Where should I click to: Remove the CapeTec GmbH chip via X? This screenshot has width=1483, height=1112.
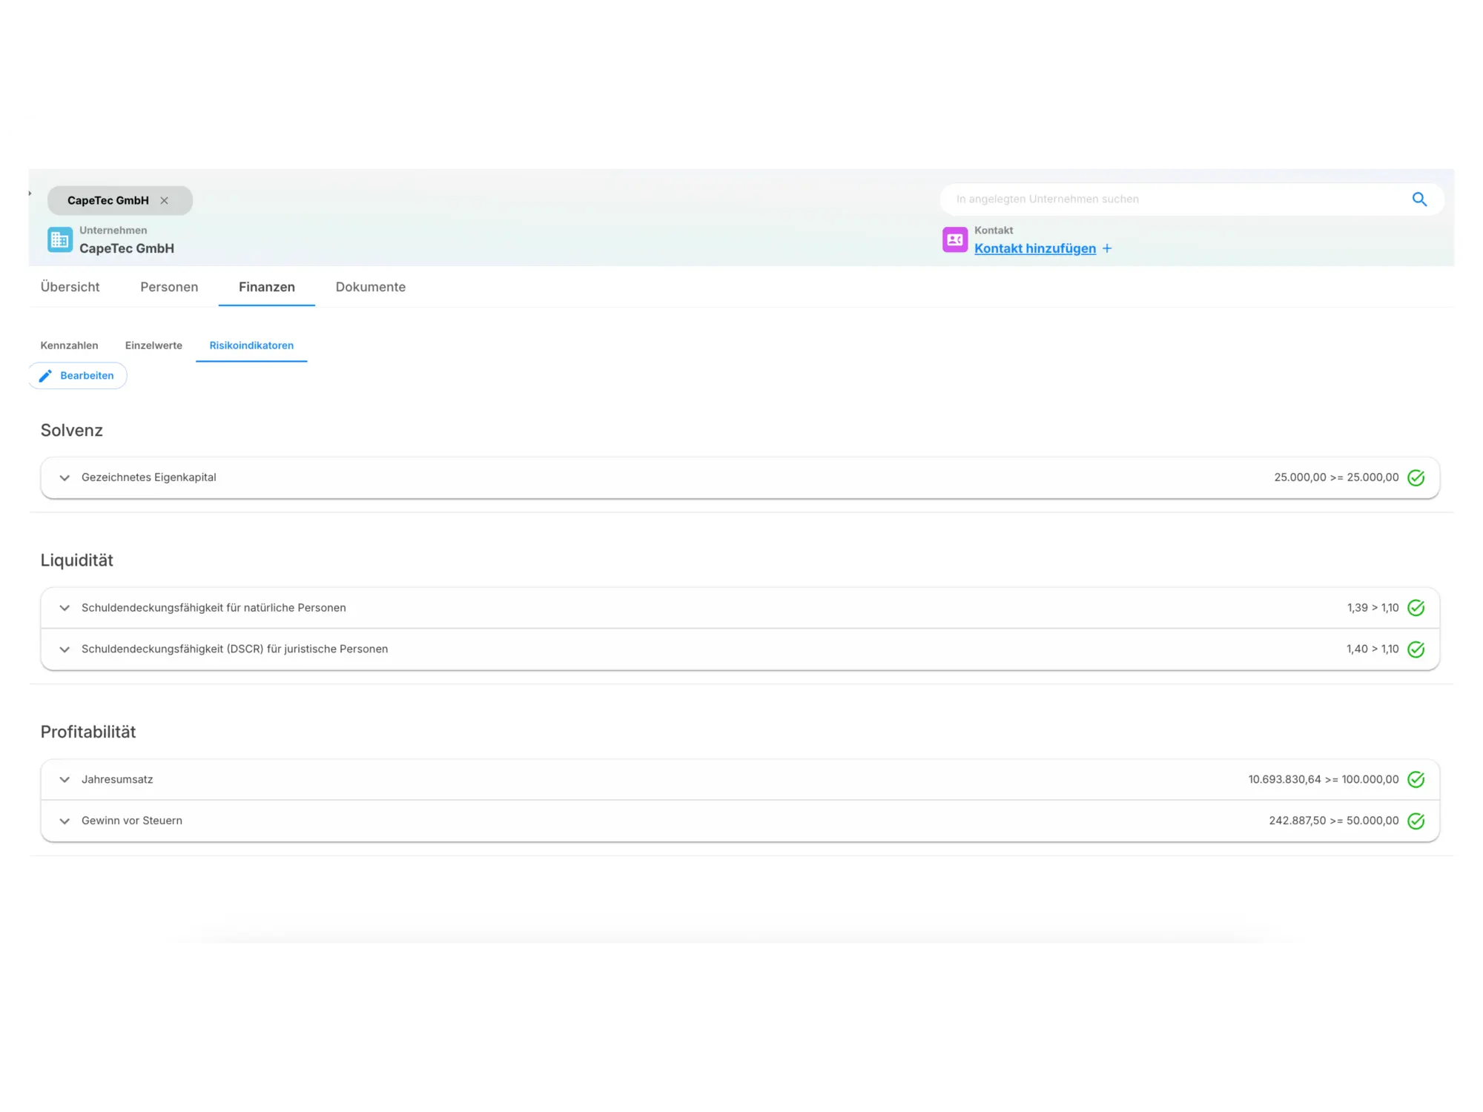click(x=165, y=201)
